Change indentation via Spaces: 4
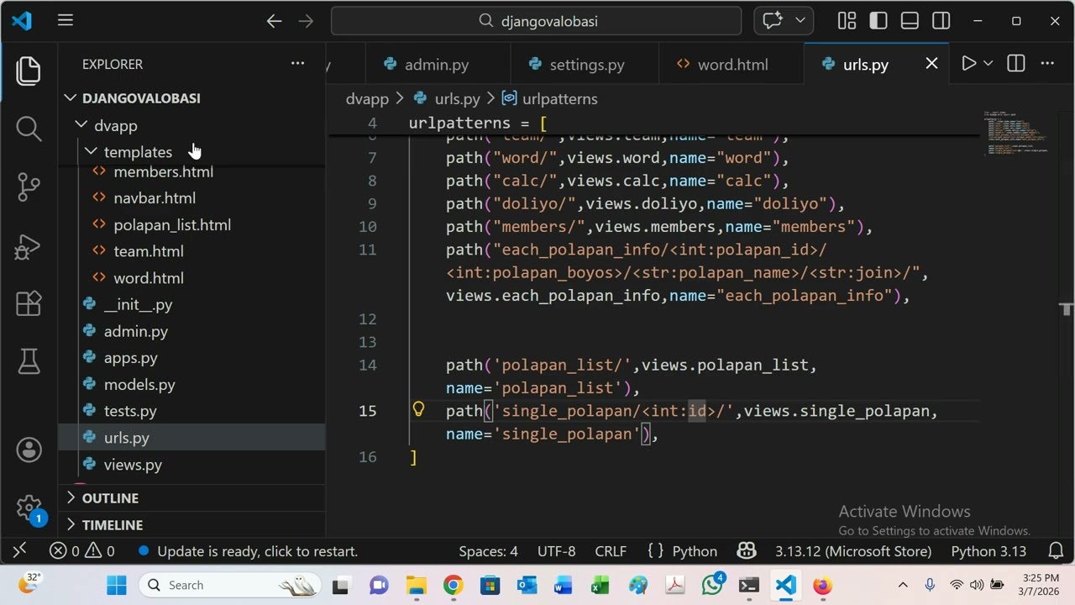Image resolution: width=1075 pixels, height=605 pixels. (488, 551)
